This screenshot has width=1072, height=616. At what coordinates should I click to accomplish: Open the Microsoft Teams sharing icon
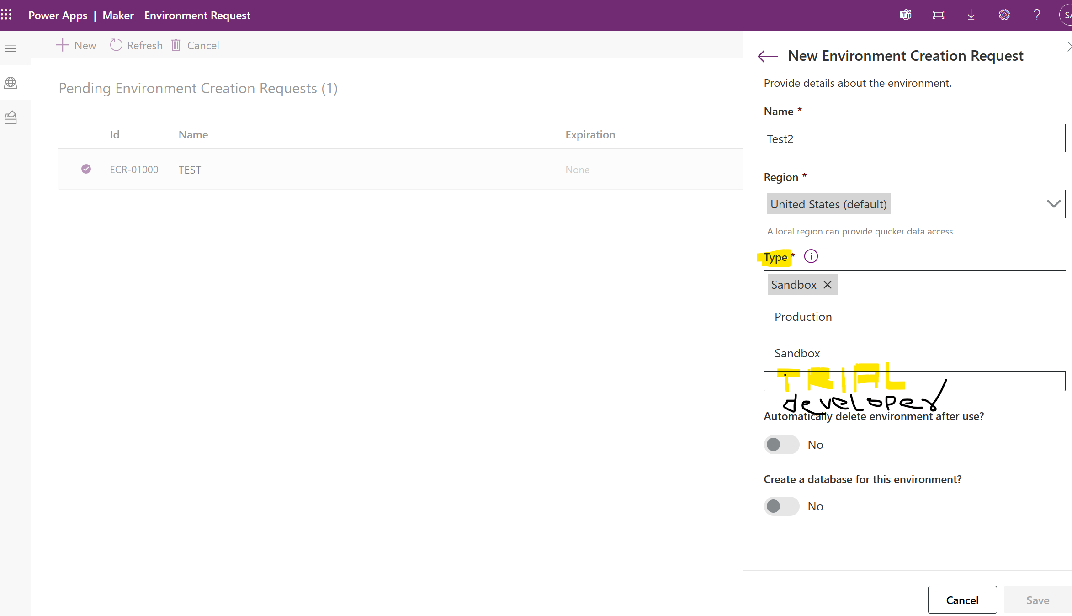point(905,15)
